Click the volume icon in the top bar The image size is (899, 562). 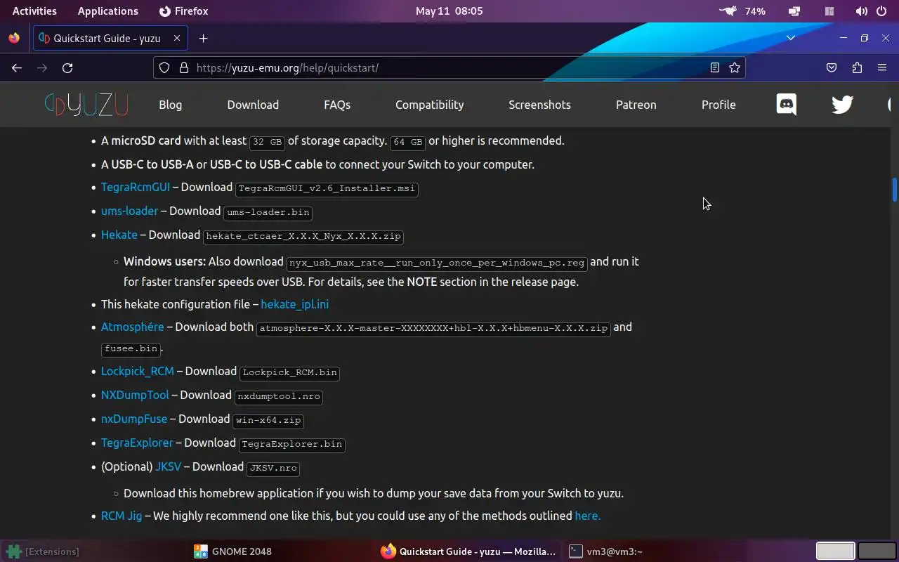tap(861, 11)
